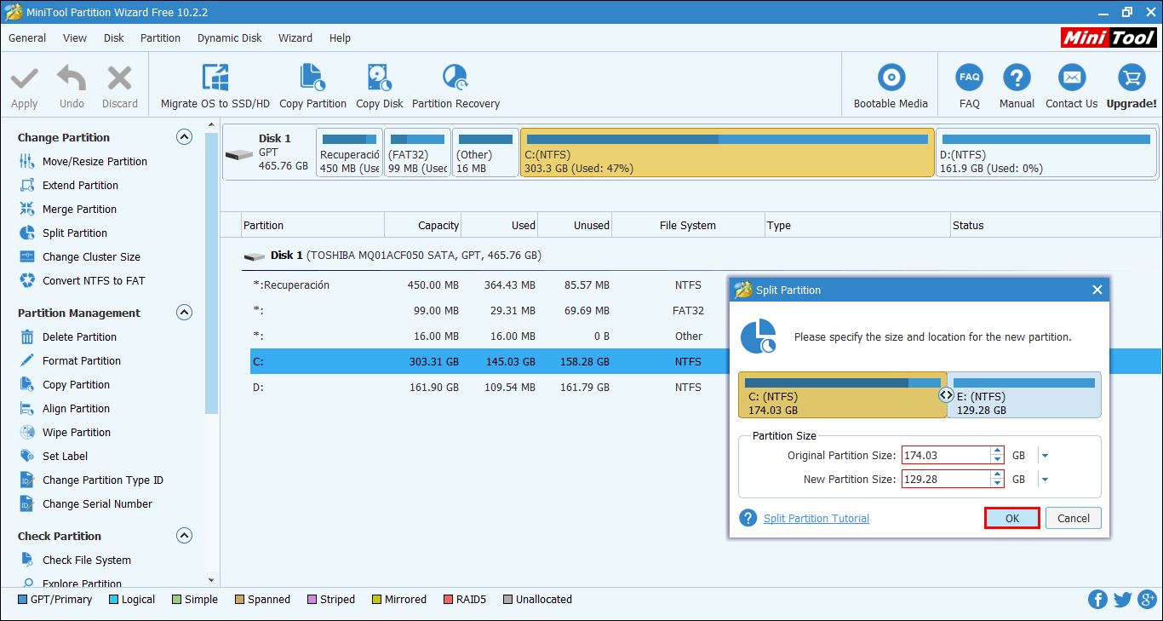Image resolution: width=1163 pixels, height=621 pixels.
Task: Decrease New Partition Size with down arrow
Action: [x=997, y=484]
